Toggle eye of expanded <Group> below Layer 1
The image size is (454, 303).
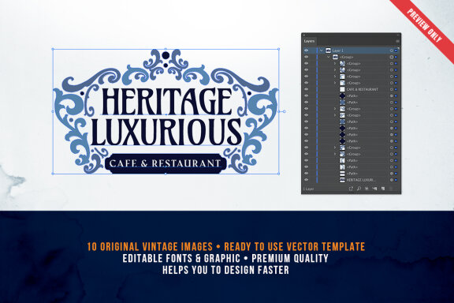(x=307, y=57)
